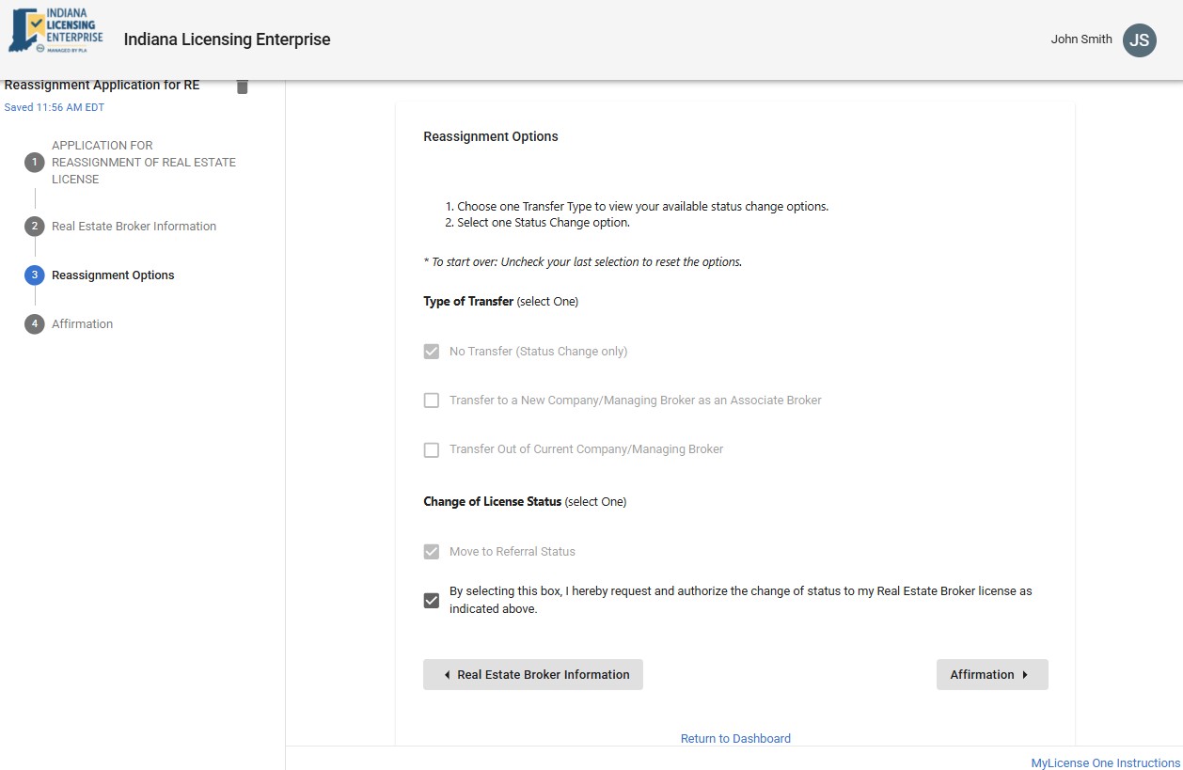Open MyLicense One Instructions link
This screenshot has height=770, width=1183.
(1105, 763)
